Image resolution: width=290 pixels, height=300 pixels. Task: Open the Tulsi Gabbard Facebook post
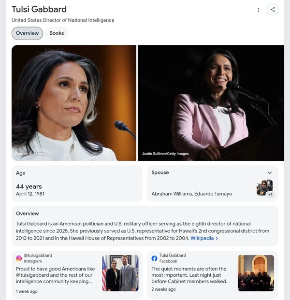[x=213, y=274]
